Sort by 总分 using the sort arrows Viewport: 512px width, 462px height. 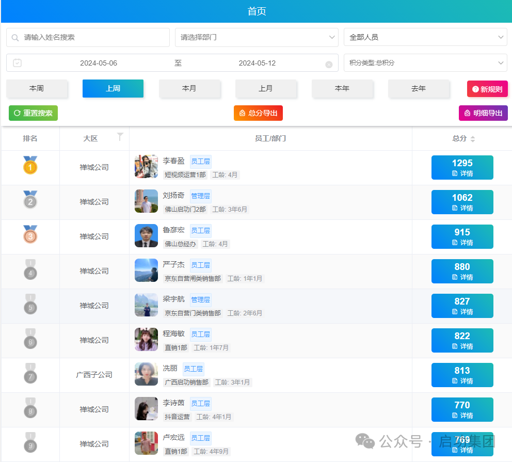[472, 139]
